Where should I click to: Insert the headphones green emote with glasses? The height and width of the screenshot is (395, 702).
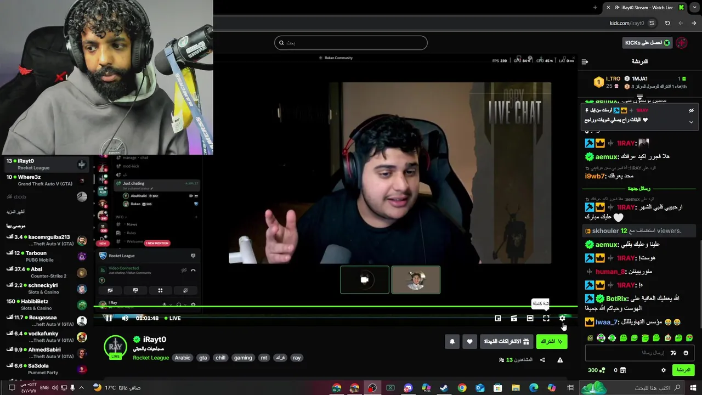(x=601, y=338)
